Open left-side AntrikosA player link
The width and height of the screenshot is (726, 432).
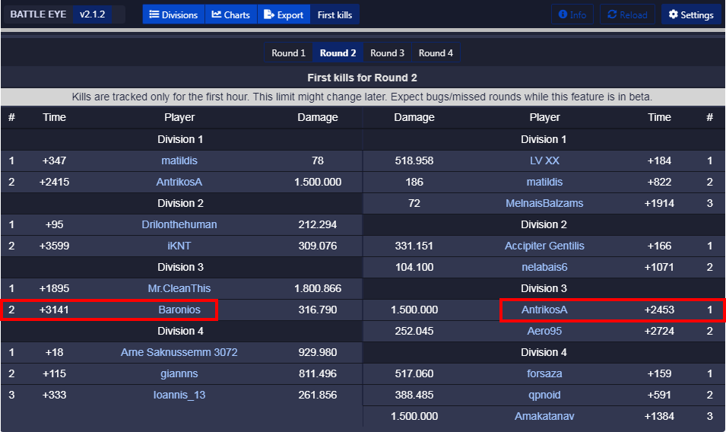[179, 182]
